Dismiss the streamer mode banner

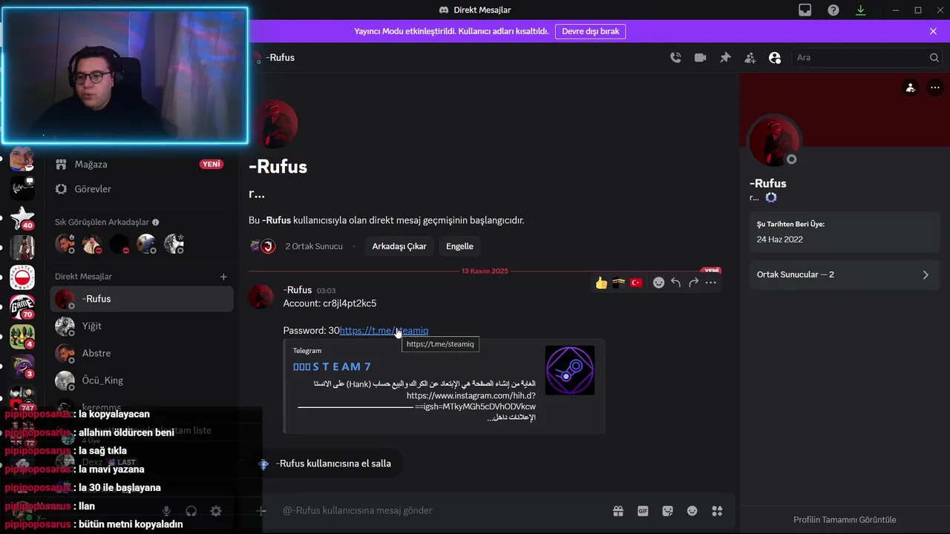[x=933, y=31]
